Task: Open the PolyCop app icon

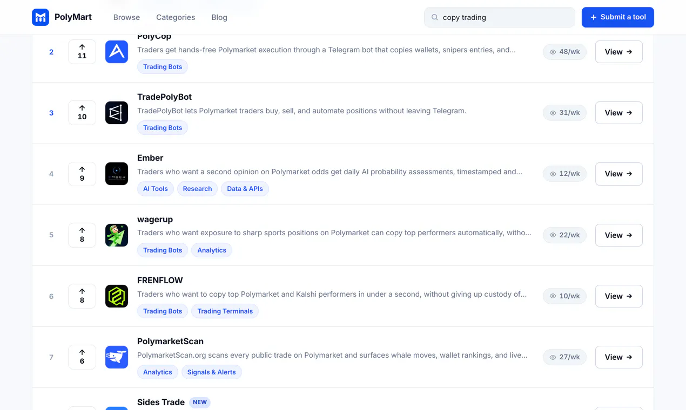Action: pyautogui.click(x=117, y=52)
